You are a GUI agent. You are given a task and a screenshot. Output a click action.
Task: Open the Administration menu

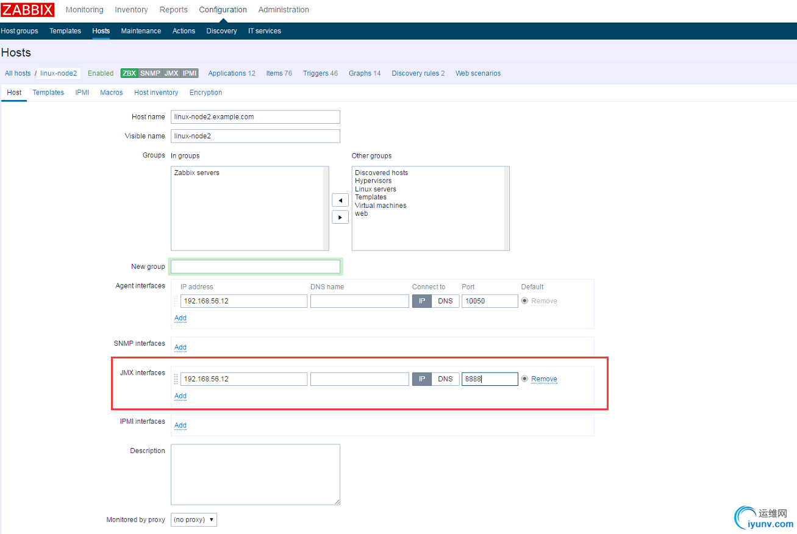pos(284,10)
